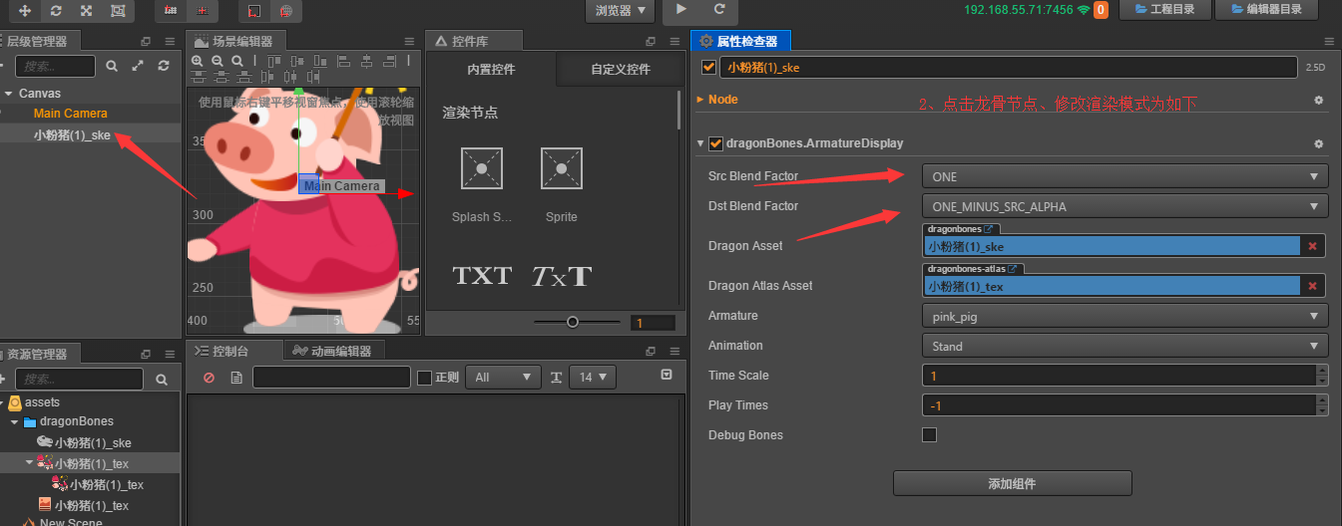The image size is (1342, 526).
Task: Open the Animation dropdown showing Stand
Action: click(1124, 346)
